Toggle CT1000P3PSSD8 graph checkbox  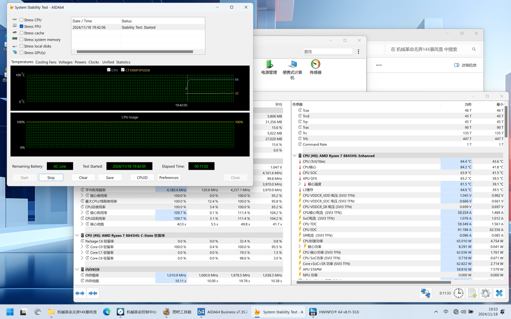click(123, 70)
